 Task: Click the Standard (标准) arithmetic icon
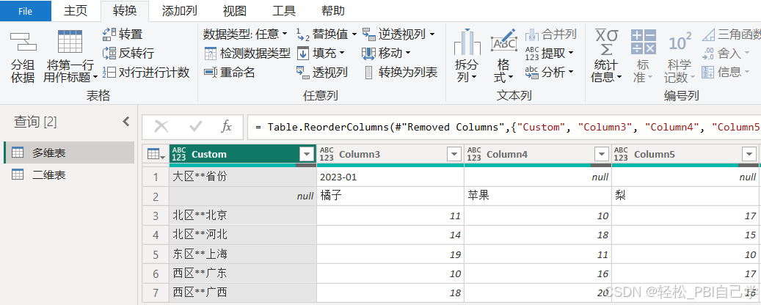point(643,42)
